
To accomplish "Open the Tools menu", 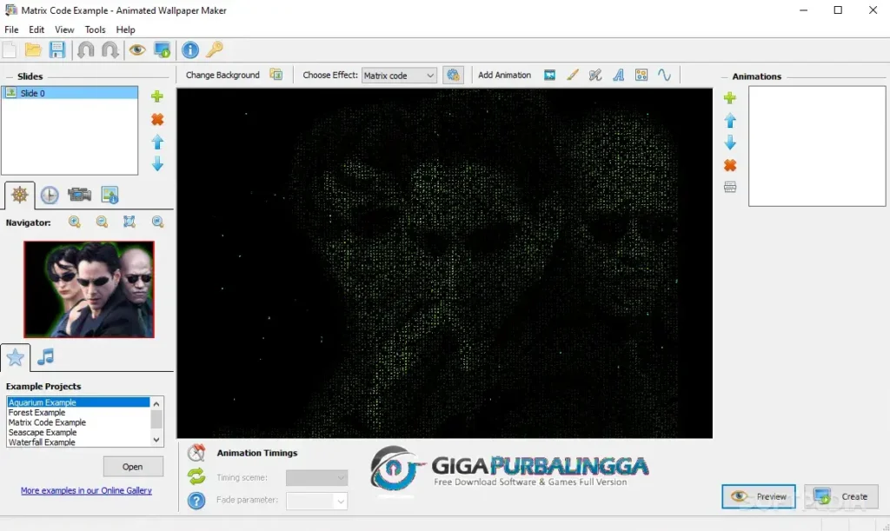I will [95, 30].
